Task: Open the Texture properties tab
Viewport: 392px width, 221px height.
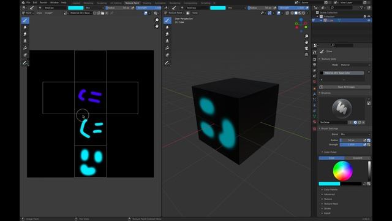Action: point(314,129)
